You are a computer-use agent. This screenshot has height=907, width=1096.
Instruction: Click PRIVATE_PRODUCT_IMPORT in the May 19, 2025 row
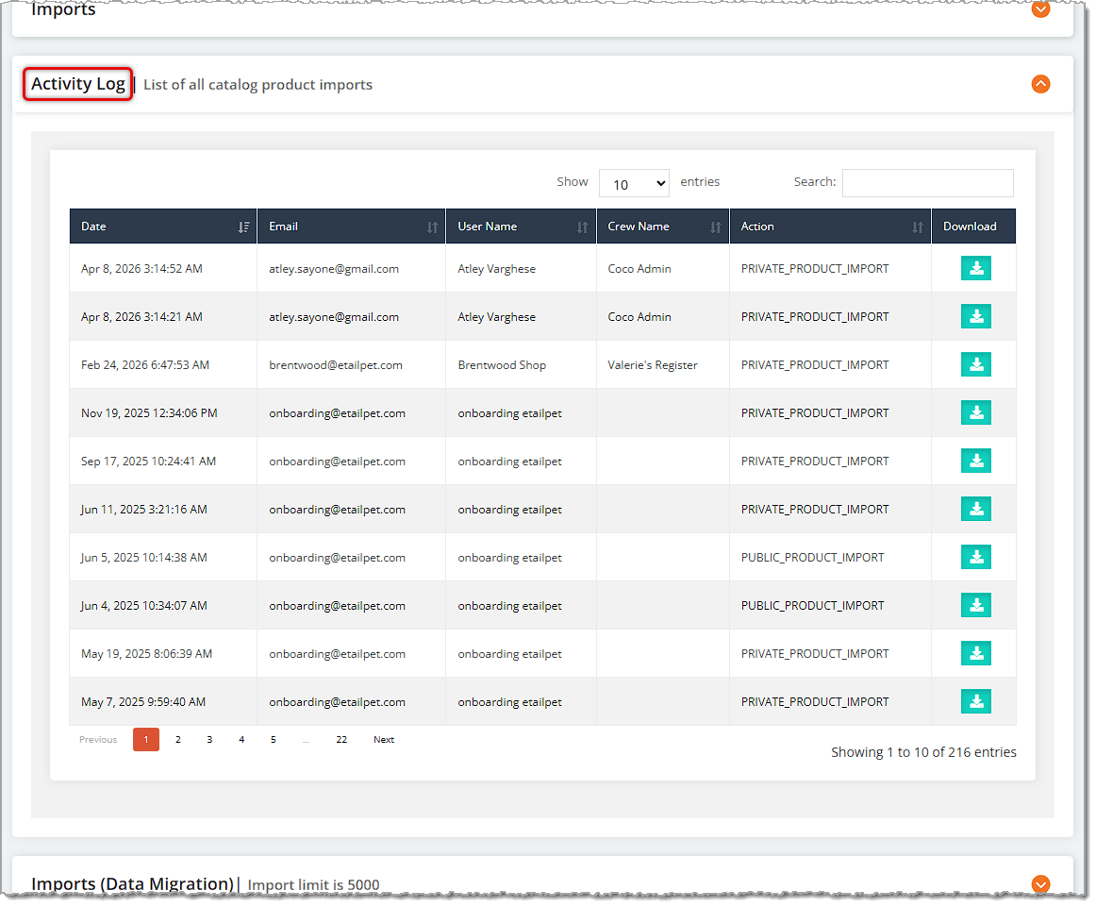[x=815, y=654]
